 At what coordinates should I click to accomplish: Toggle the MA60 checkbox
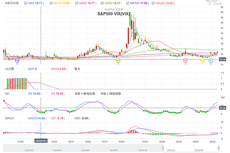click(102, 3)
